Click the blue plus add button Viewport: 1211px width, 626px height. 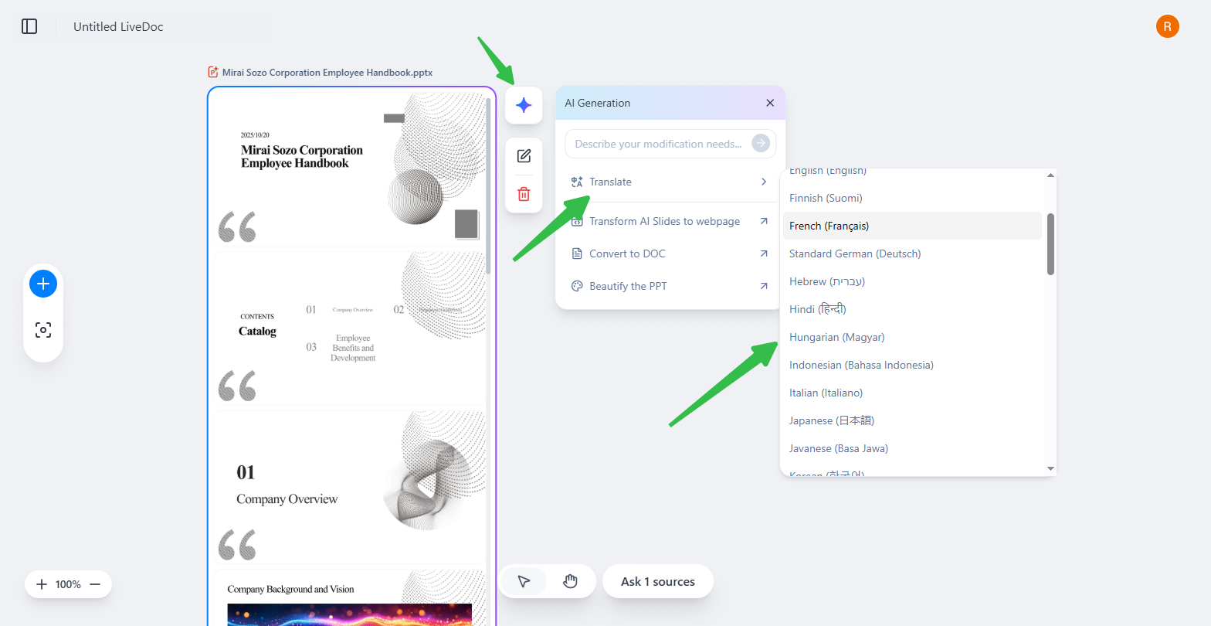point(43,284)
